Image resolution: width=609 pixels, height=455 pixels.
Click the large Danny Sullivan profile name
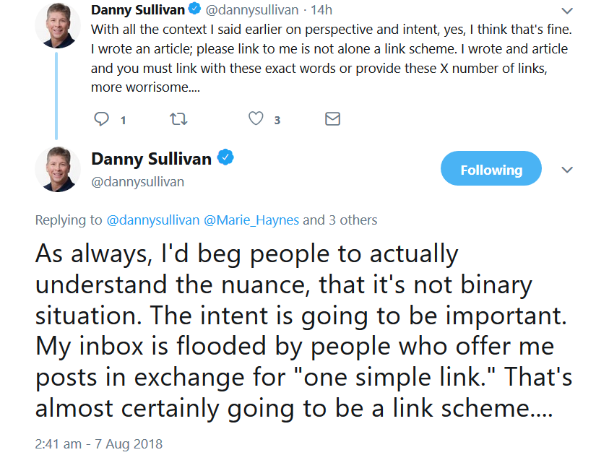151,159
